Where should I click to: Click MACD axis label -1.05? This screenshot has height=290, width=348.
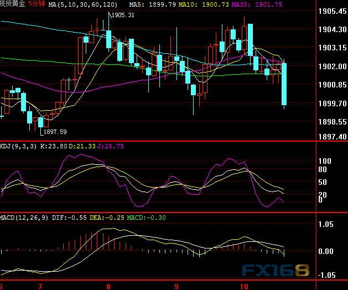click(326, 276)
